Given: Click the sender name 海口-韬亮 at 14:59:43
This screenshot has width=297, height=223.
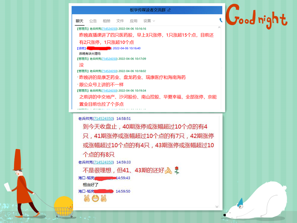Looking at the screenshot, I should [86, 178].
